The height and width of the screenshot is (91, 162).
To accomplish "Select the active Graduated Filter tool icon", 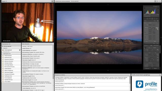I will 152,19.
